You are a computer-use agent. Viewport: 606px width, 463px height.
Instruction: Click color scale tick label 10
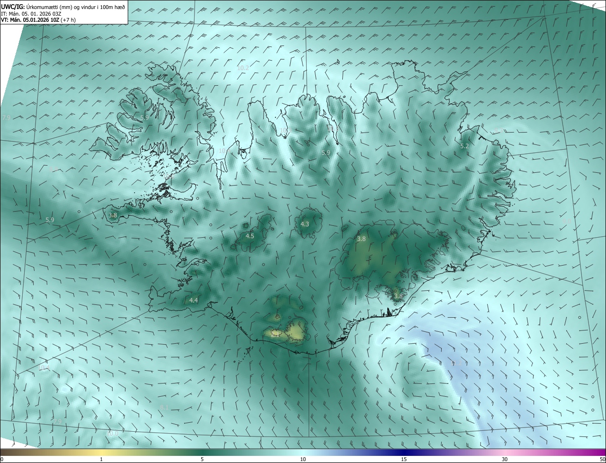pyautogui.click(x=303, y=459)
